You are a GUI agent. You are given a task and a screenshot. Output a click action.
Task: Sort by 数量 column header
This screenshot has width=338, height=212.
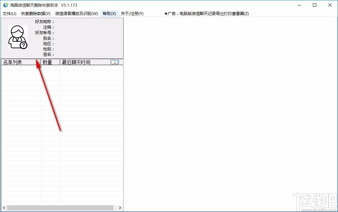[50, 62]
